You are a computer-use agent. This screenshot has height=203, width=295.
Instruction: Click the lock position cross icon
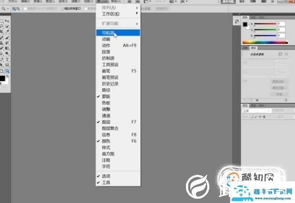[x=260, y=117]
